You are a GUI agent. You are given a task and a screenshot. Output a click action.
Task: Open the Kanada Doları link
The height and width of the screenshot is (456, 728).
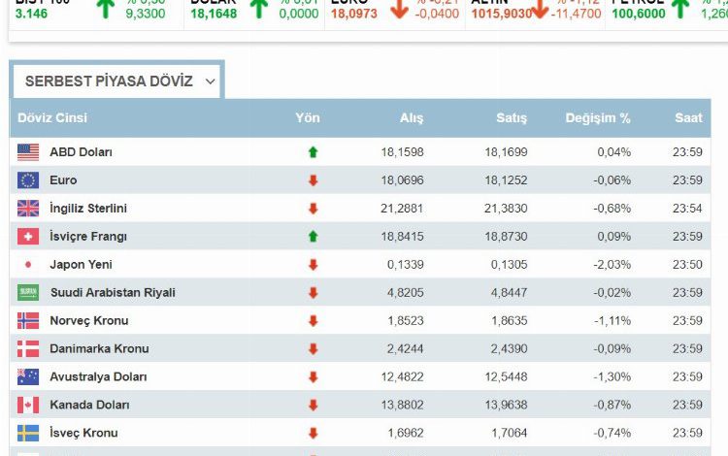[89, 405]
